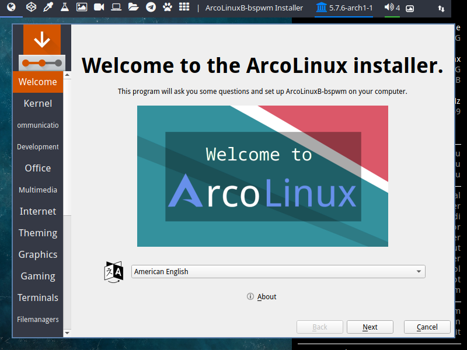The image size is (467, 350).
Task: Select the Multimedia step in sidebar
Action: click(38, 190)
